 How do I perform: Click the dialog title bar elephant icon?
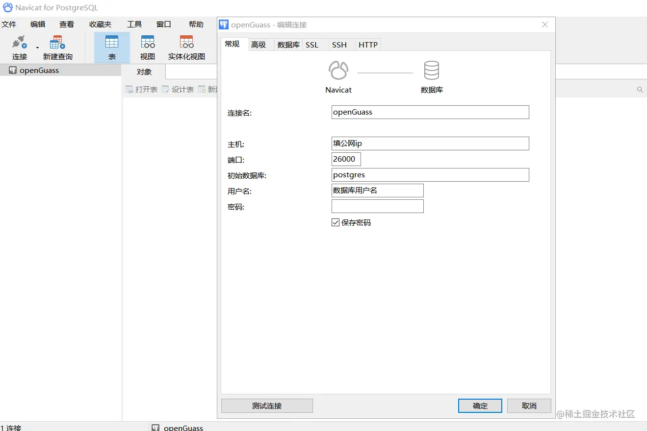(224, 24)
